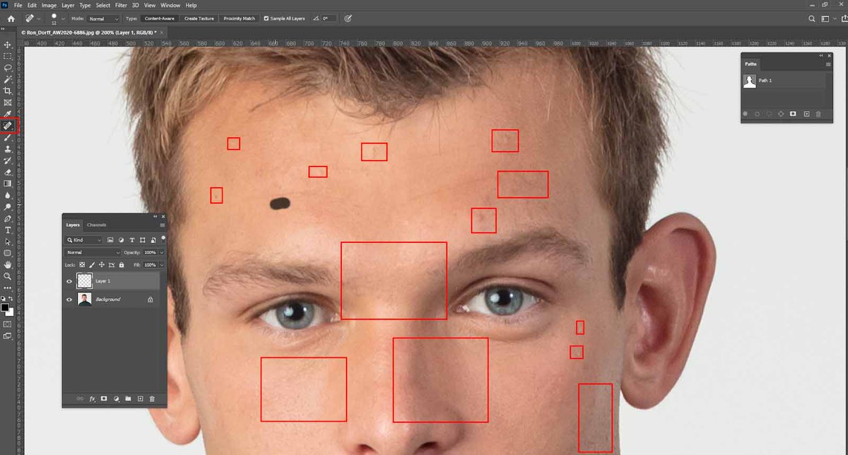Toggle visibility of Layer 1
This screenshot has height=455, width=848.
(69, 281)
